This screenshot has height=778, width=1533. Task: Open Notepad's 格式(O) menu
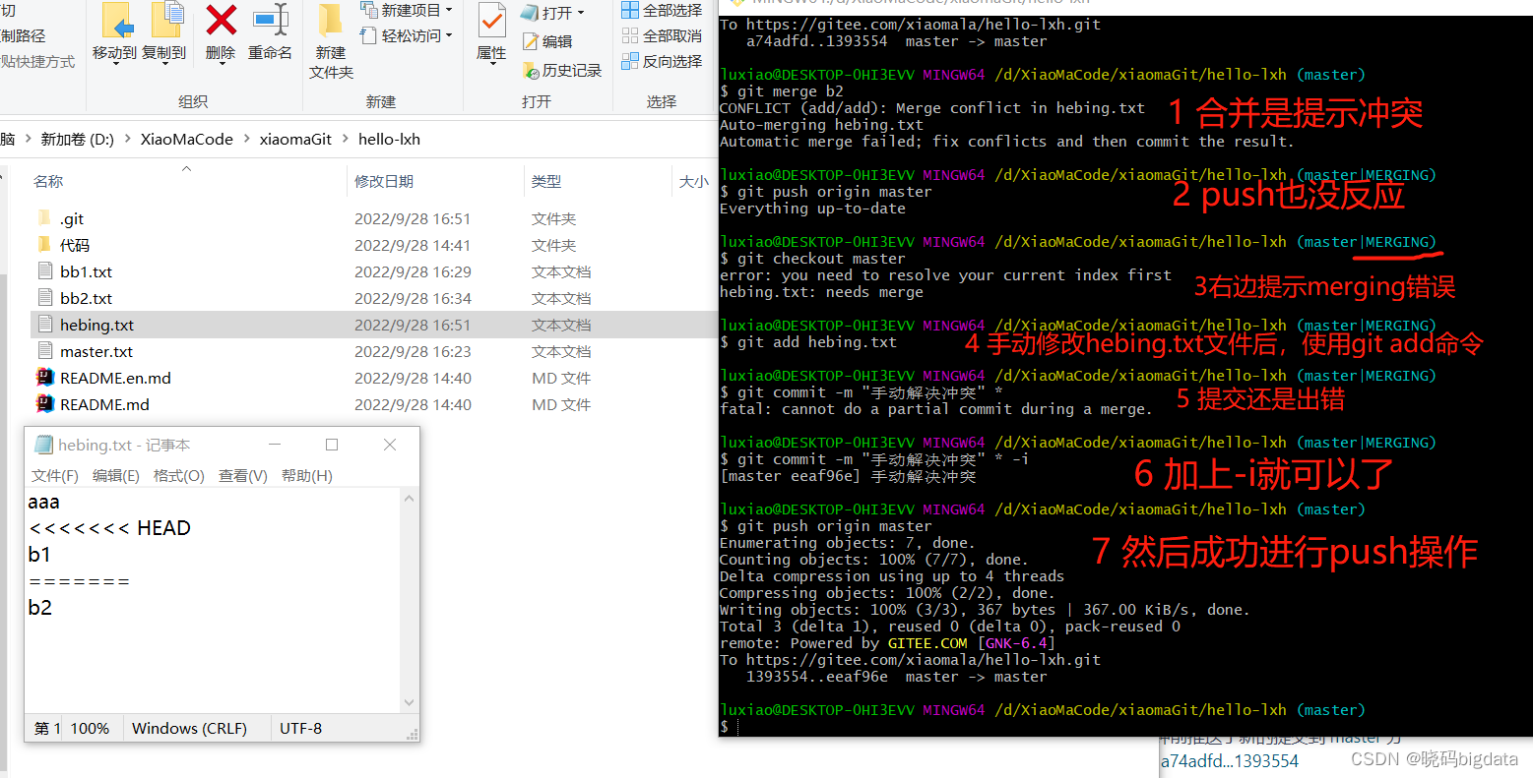[x=179, y=476]
